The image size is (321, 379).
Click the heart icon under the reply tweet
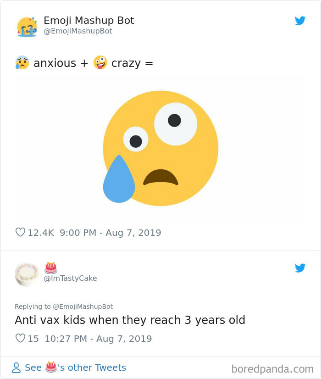[x=20, y=338]
